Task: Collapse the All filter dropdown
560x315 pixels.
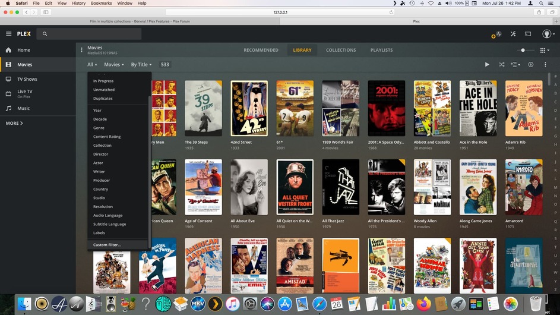Action: pos(92,64)
